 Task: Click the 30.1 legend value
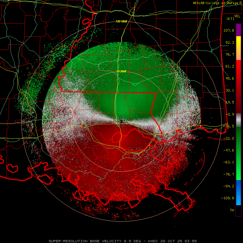[x=230, y=90]
